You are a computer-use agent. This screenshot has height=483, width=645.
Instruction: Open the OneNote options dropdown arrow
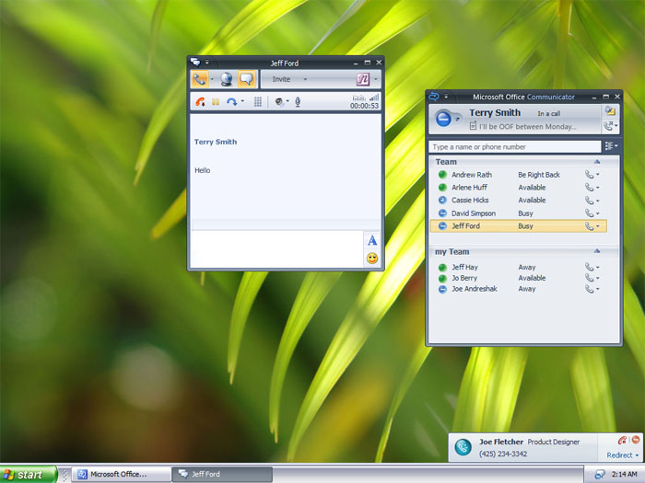point(376,79)
